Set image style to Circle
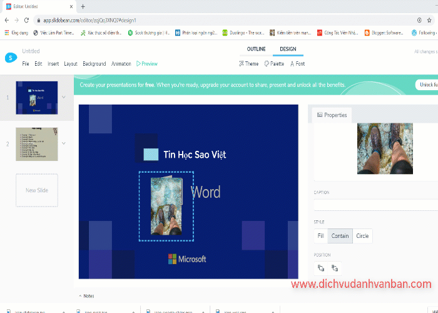 coord(362,236)
